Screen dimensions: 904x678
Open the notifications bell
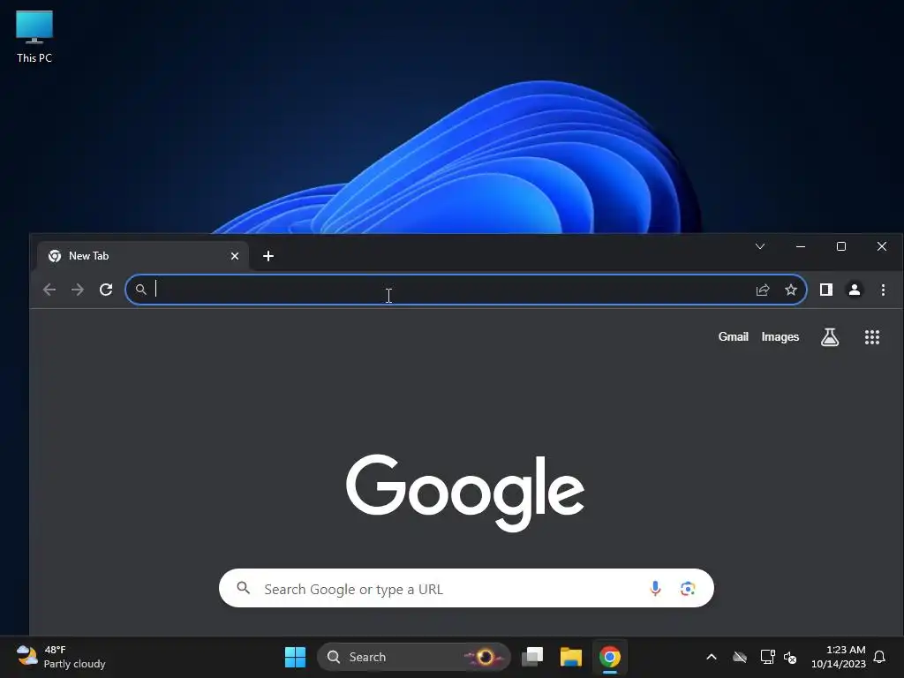pos(879,657)
